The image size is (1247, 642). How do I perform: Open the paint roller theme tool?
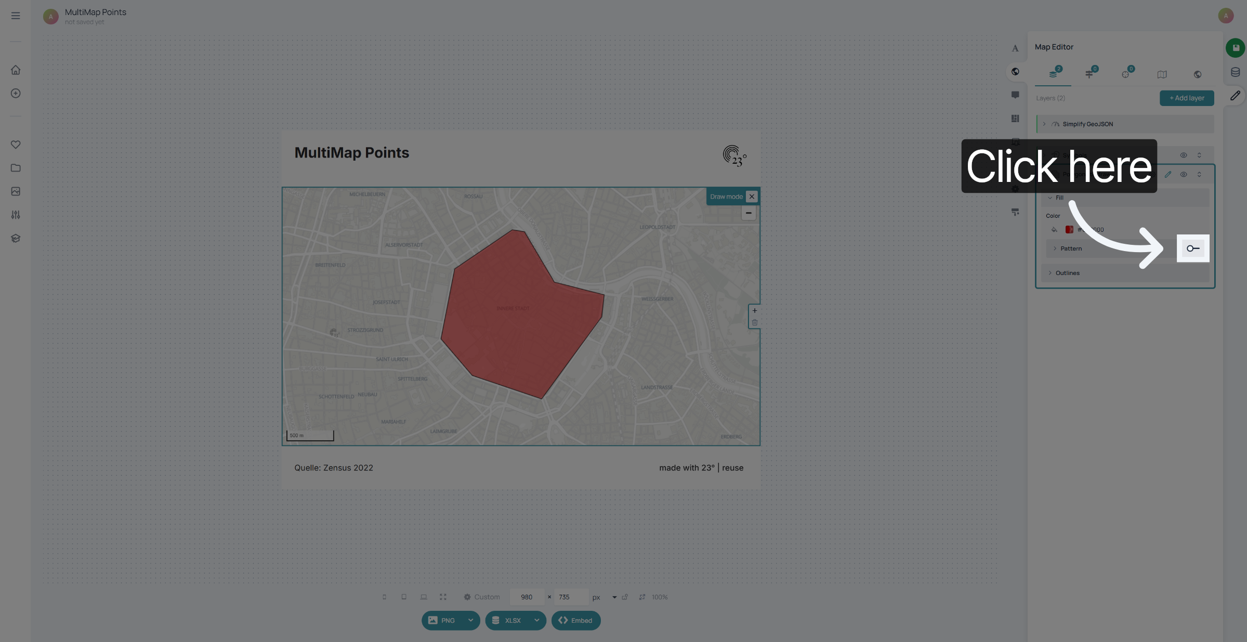click(x=1015, y=212)
